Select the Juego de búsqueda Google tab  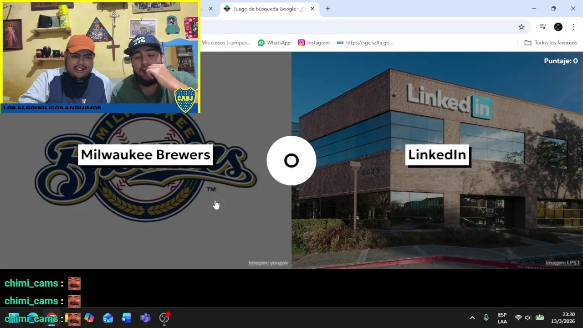(269, 9)
